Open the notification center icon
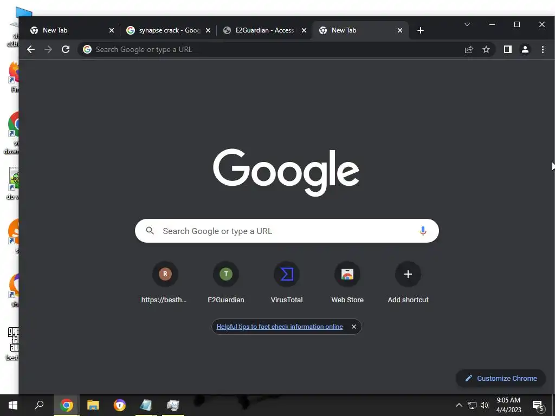The image size is (555, 416). click(538, 405)
